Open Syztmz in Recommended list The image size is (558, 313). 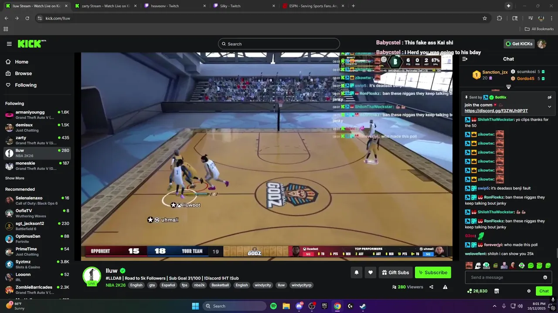coord(37,264)
